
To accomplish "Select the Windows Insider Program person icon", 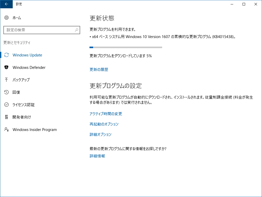I will click(x=7, y=130).
